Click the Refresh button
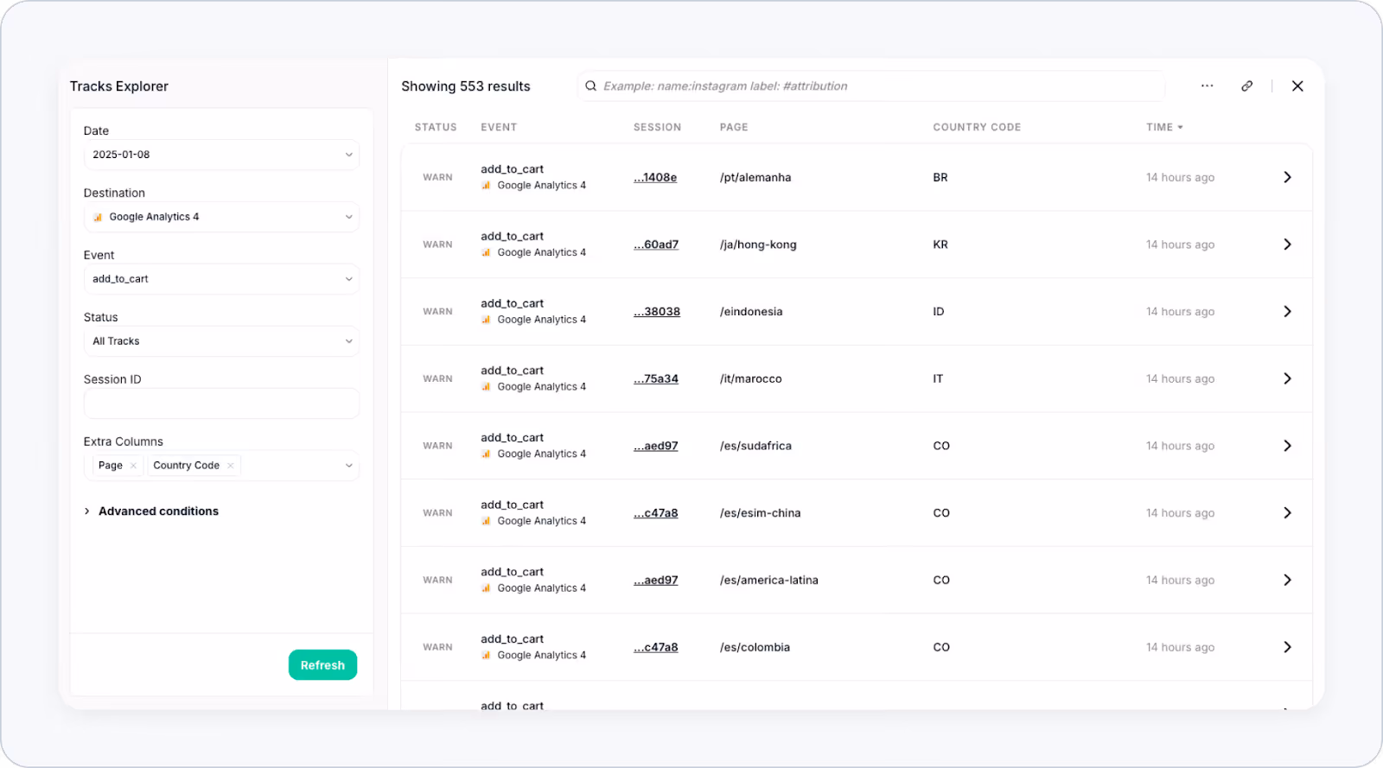The height and width of the screenshot is (768, 1383). pos(322,665)
